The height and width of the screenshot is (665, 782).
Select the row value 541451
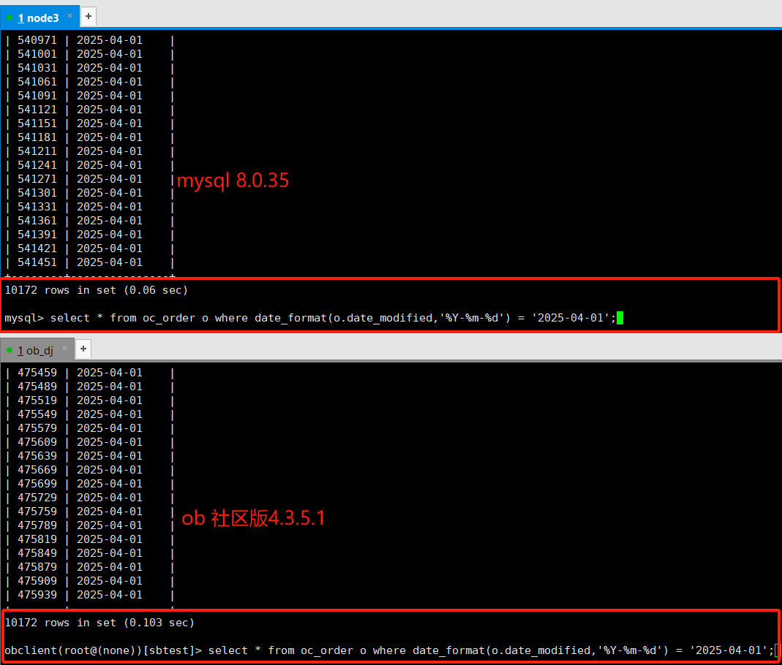click(x=37, y=262)
